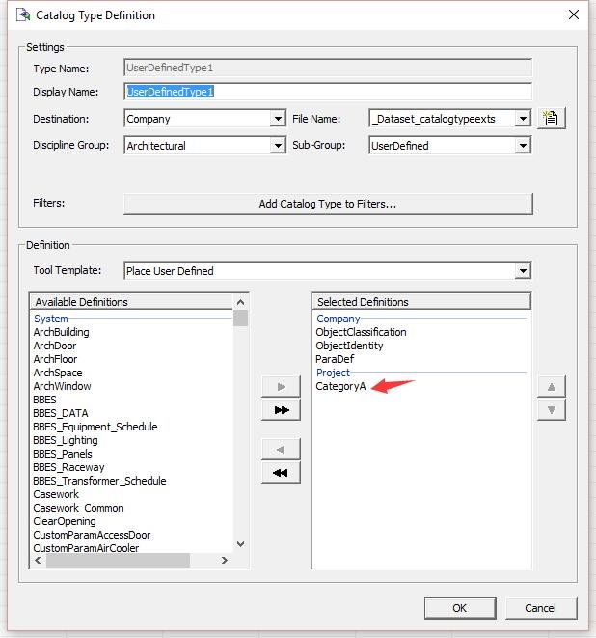Click the Catalog Type Definition title icon

23,15
